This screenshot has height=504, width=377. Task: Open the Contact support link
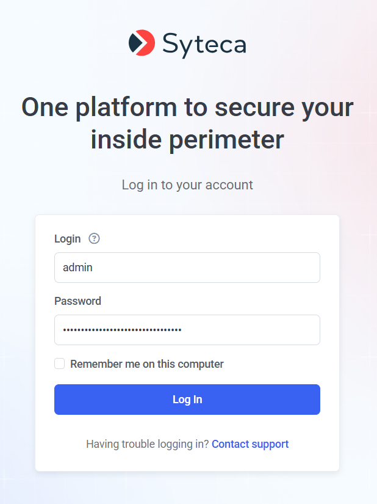[250, 444]
